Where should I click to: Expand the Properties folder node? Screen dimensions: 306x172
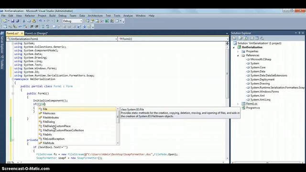(238, 52)
